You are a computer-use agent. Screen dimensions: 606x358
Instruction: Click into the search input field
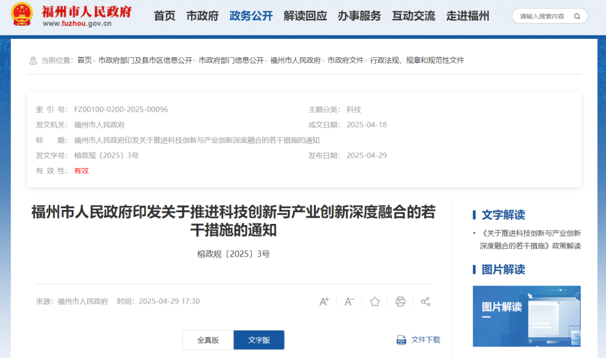tap(541, 16)
